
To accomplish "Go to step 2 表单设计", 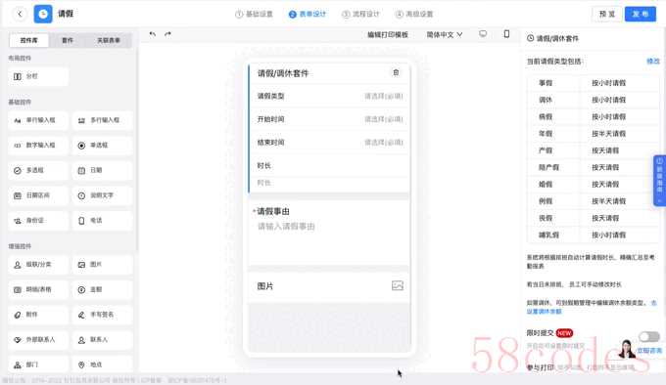I will tap(308, 14).
